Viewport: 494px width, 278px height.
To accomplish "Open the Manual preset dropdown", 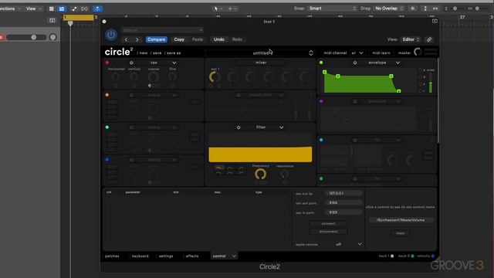I will (162, 30).
